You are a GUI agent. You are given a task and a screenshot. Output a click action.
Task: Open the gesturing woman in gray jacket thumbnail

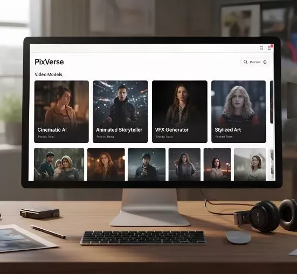pos(184,165)
